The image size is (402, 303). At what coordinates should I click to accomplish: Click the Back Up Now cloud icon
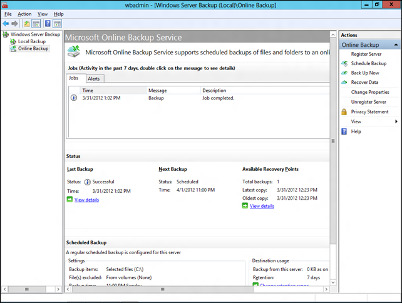[x=344, y=73]
